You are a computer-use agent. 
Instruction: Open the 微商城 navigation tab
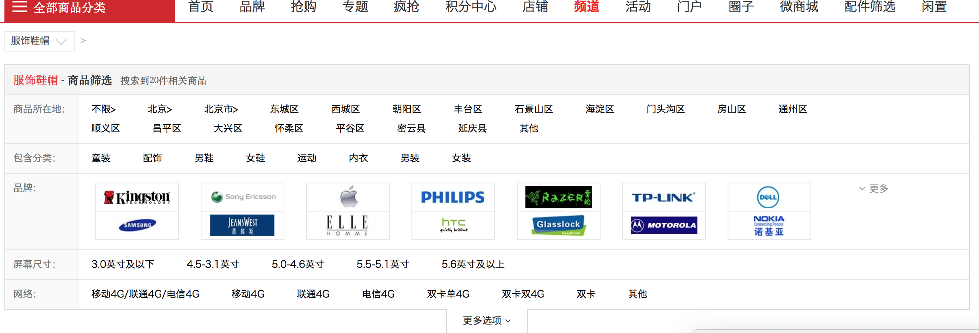tap(799, 7)
